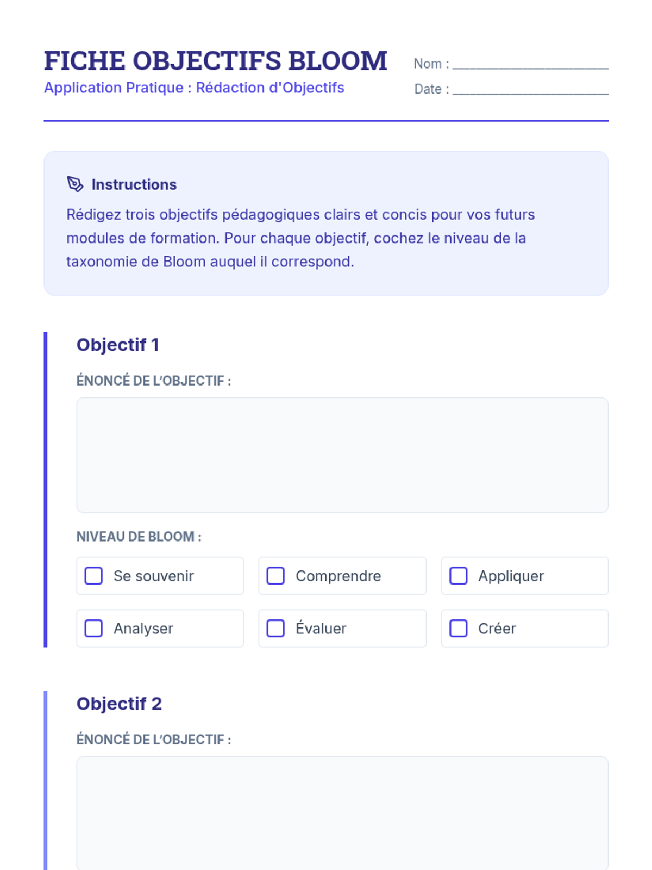The height and width of the screenshot is (870, 652).
Task: Click the Objectif 2 heading
Action: pyautogui.click(x=119, y=704)
